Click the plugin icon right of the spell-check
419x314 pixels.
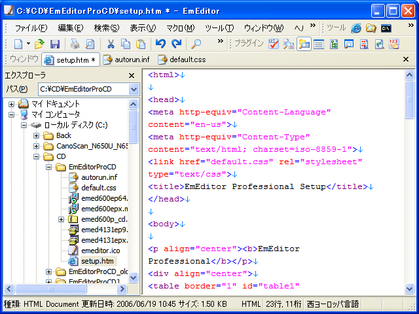[x=289, y=44]
